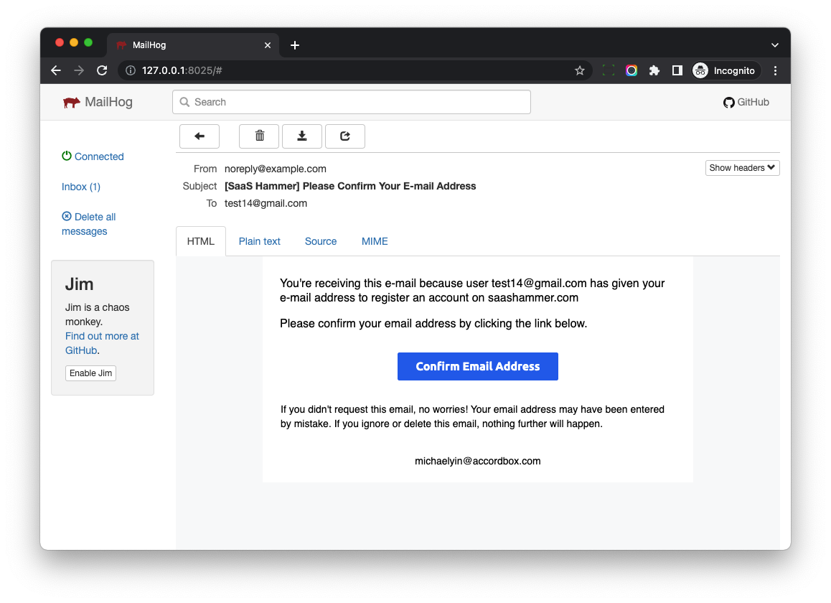Open the Chrome three-dot menu
Screen dimensions: 831x603
(x=775, y=70)
